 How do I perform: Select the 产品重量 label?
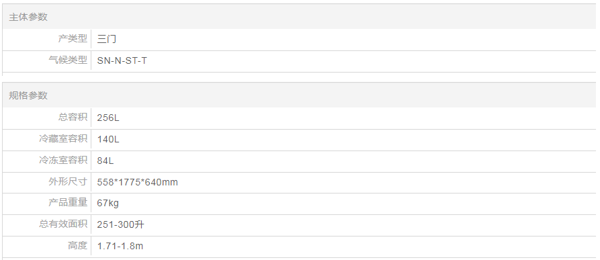68,202
